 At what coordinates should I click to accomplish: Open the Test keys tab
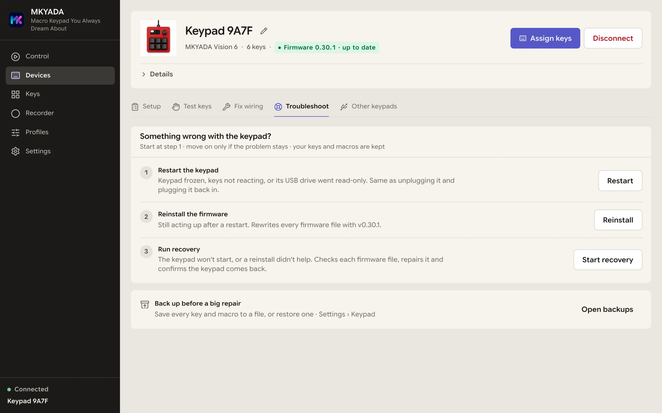tap(192, 106)
